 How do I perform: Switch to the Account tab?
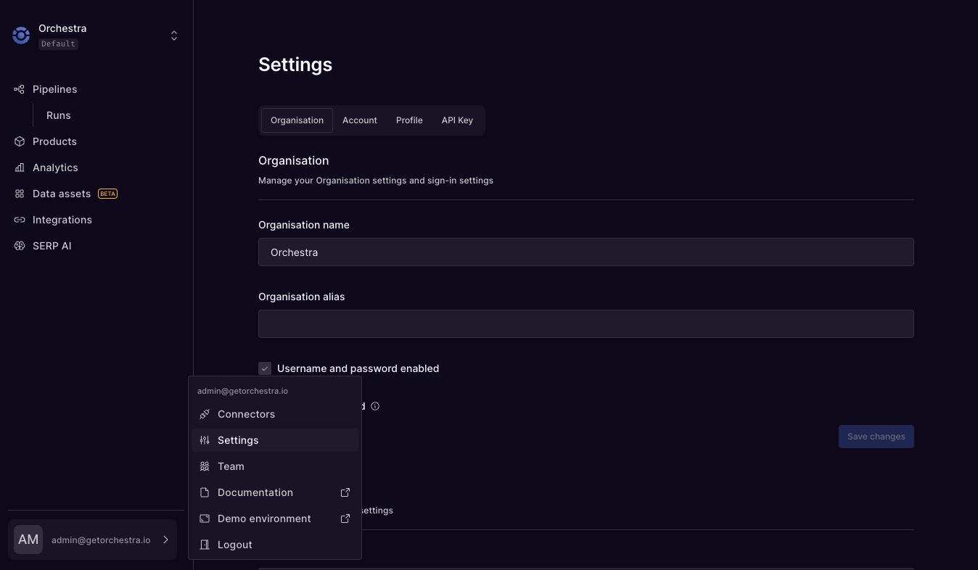(360, 120)
